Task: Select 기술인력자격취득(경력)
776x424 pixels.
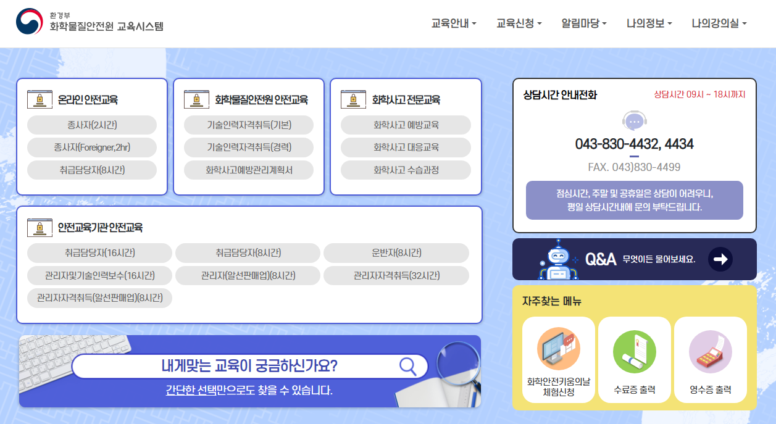Action: (249, 148)
